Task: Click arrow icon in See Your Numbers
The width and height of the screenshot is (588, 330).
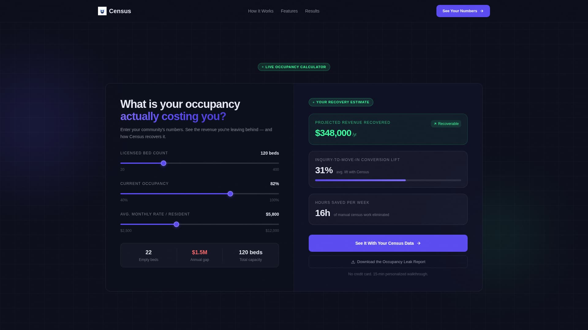Action: point(482,11)
